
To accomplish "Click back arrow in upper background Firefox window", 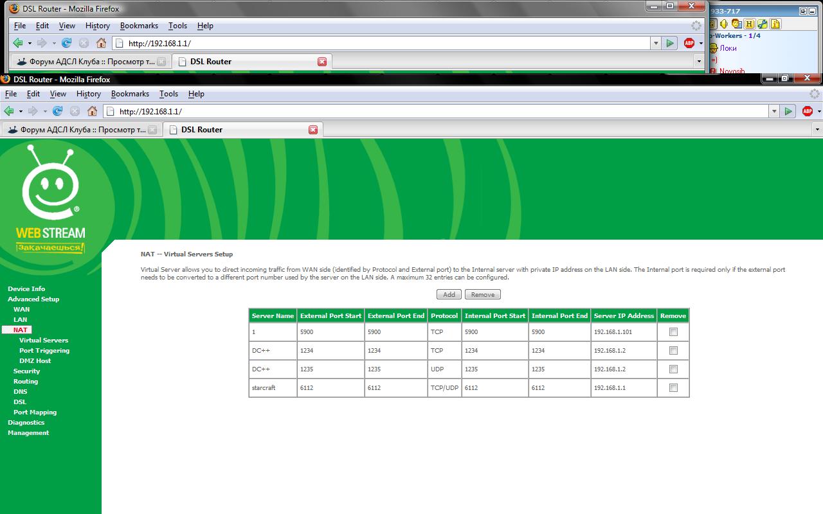I will [x=18, y=43].
